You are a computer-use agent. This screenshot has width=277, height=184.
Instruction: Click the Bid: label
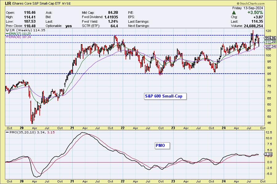(x=48, y=17)
